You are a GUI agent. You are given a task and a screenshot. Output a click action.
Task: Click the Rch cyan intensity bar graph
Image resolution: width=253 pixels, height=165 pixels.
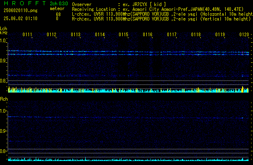(x=128, y=159)
